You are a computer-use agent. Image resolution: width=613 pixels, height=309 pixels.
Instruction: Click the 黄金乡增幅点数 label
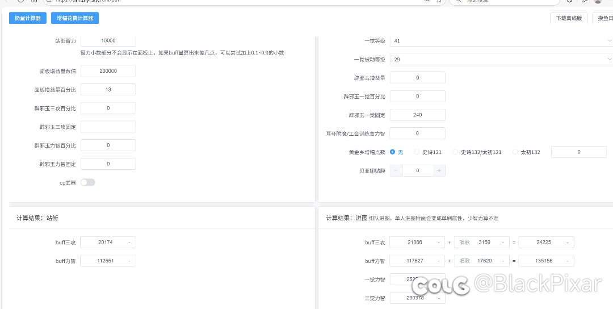click(x=367, y=152)
